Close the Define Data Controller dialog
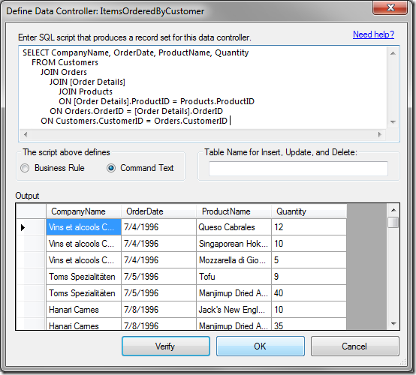The image size is (416, 375). (x=390, y=7)
